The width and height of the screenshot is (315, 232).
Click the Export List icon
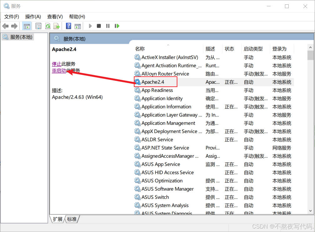[56, 26]
